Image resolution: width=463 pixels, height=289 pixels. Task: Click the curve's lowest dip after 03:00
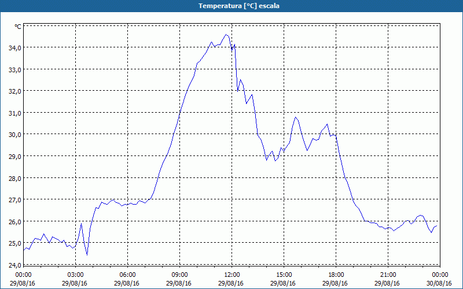[x=87, y=255]
